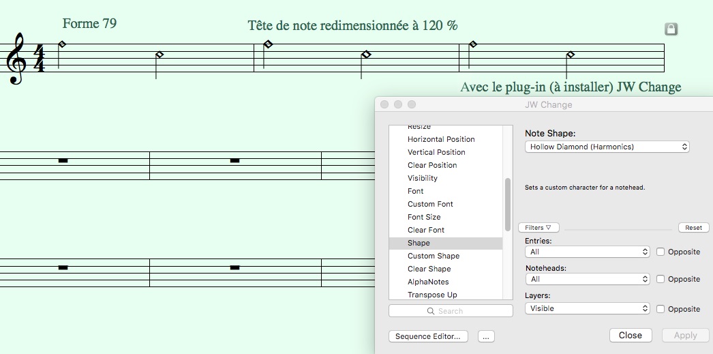Open the Layers dropdown showing Visible
713x354 pixels.
click(x=588, y=309)
